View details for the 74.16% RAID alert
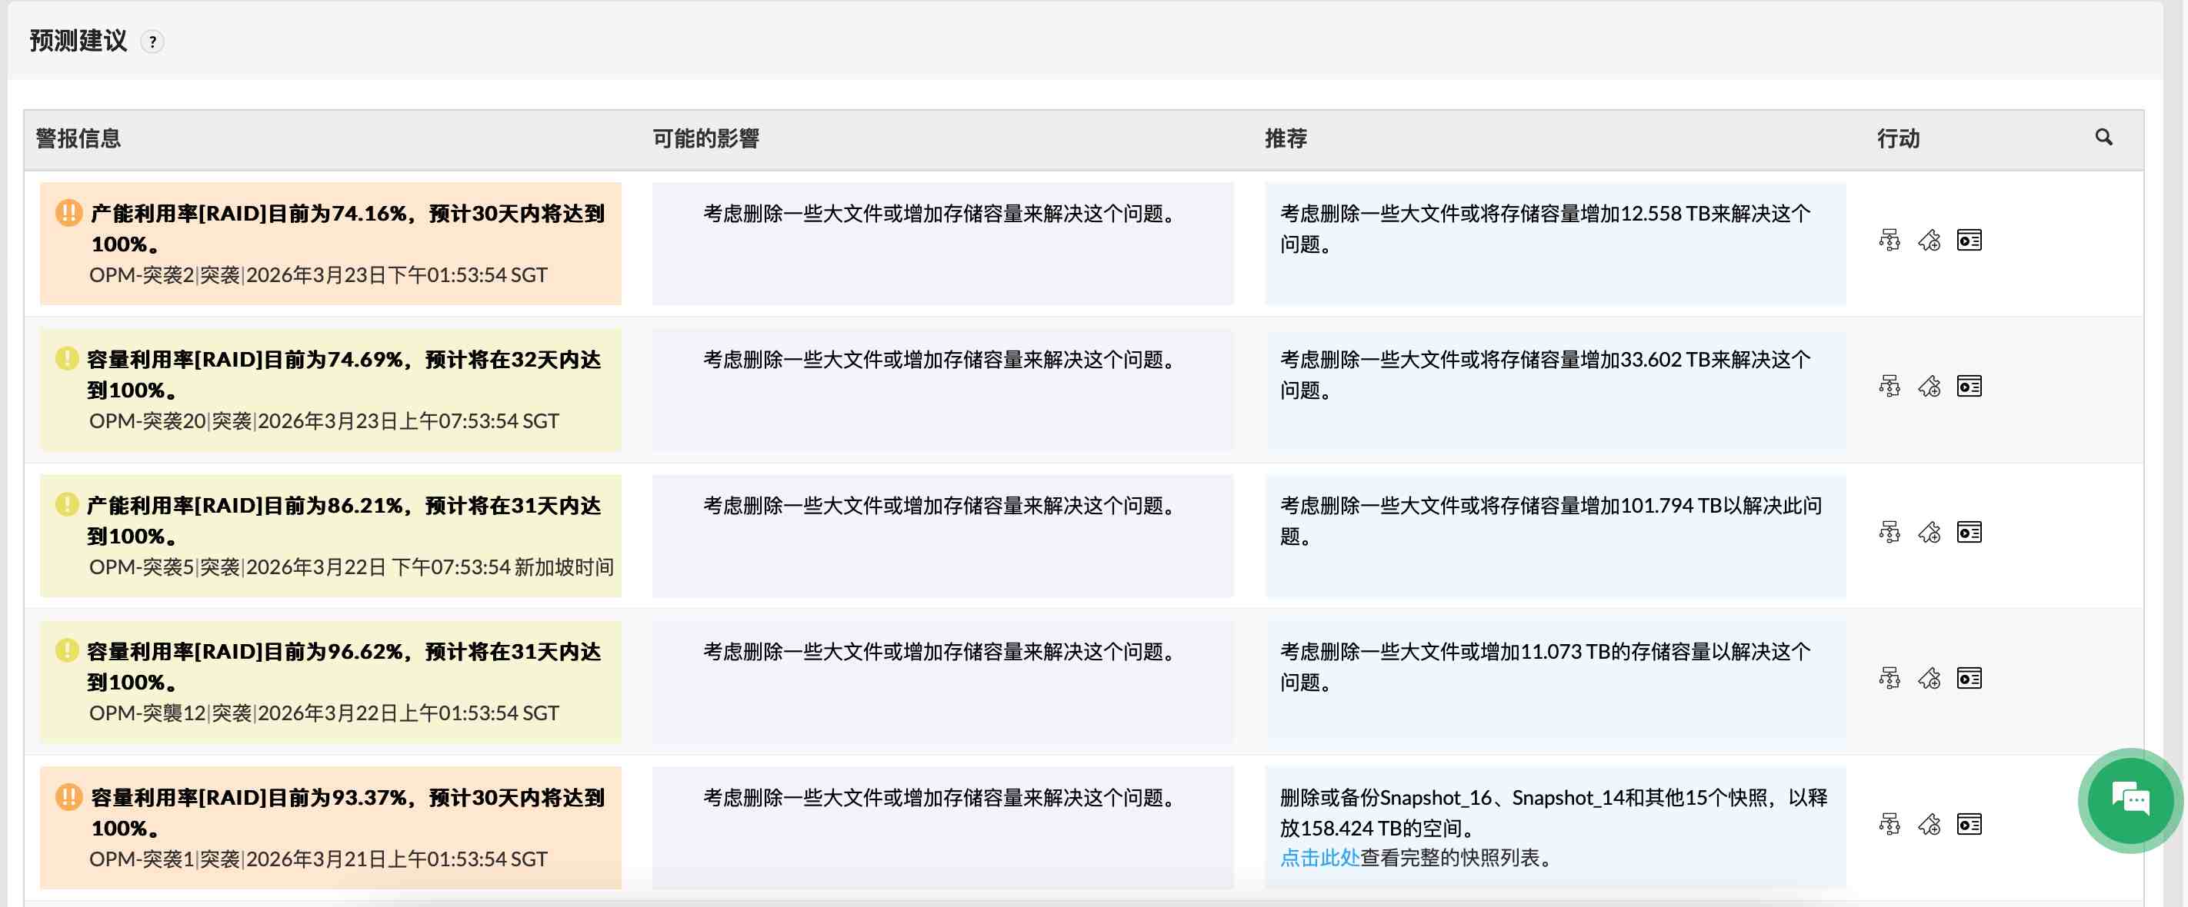 (x=1969, y=240)
